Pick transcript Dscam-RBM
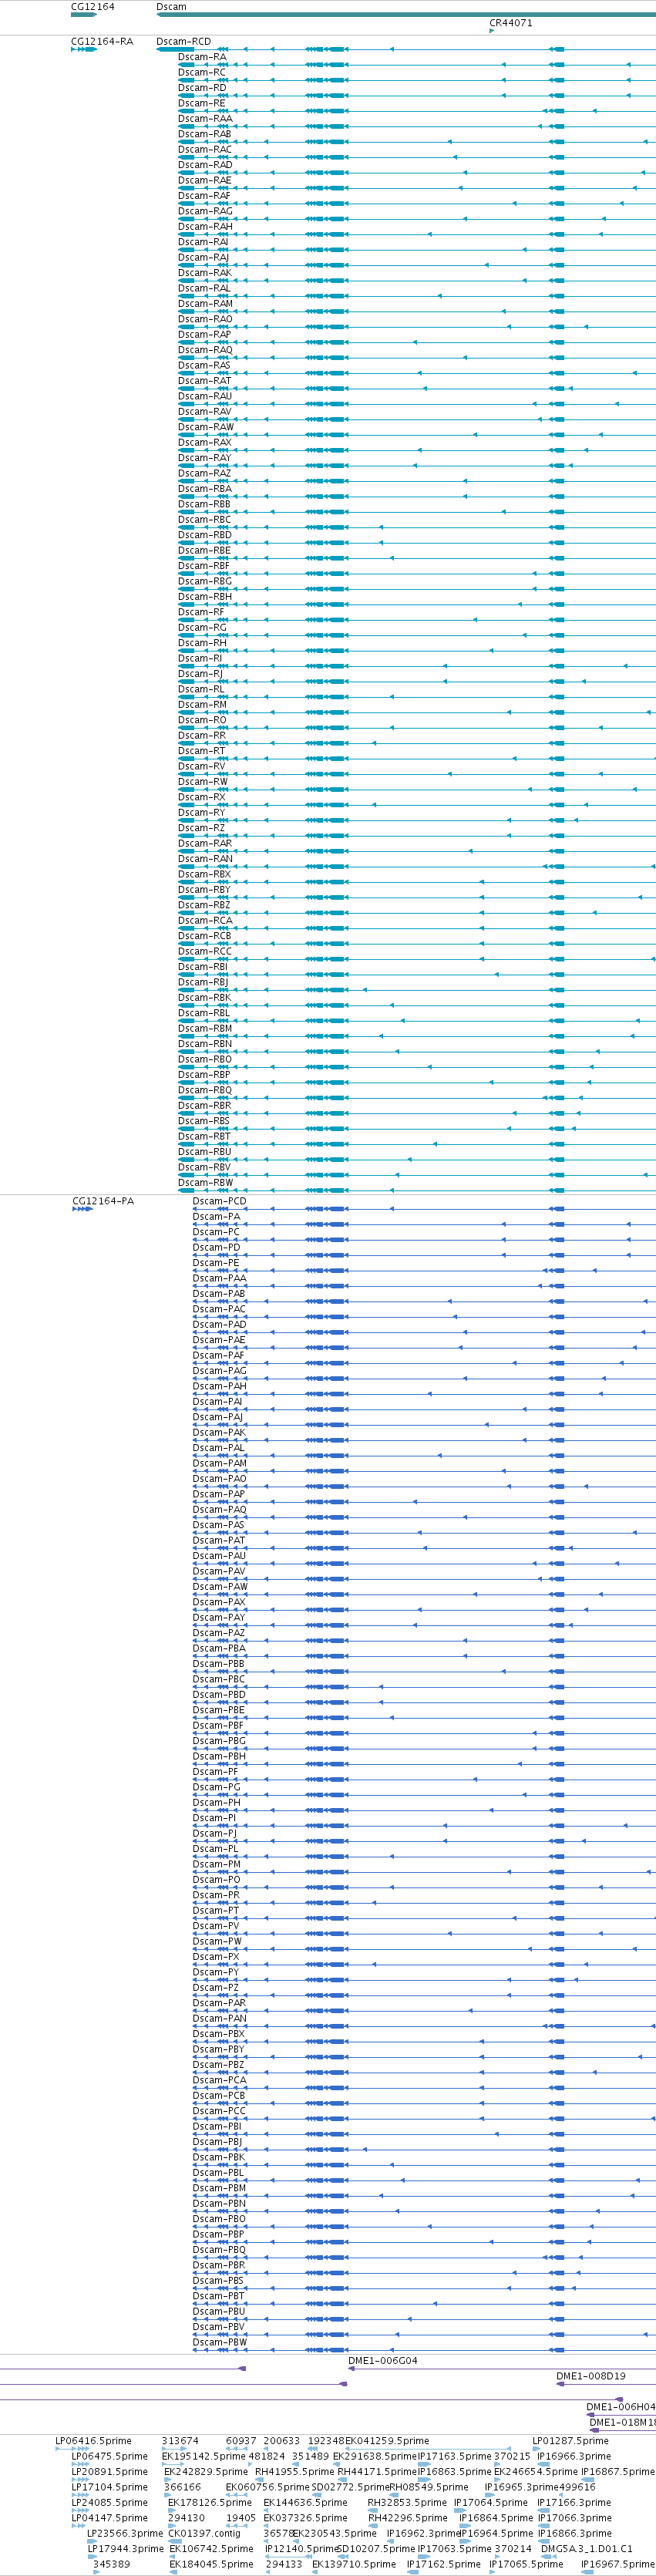This screenshot has height=2576, width=656. (x=205, y=1029)
